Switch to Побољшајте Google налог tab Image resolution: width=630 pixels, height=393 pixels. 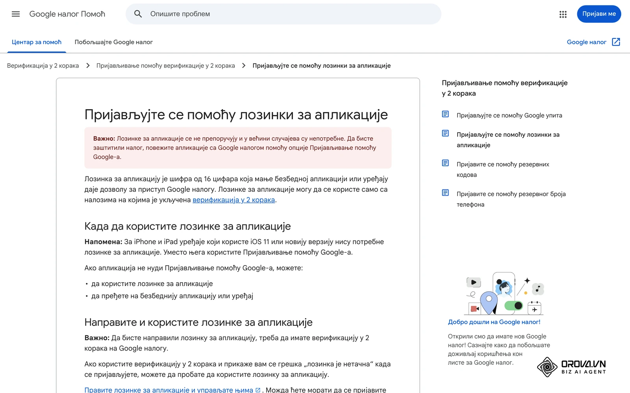(x=114, y=42)
